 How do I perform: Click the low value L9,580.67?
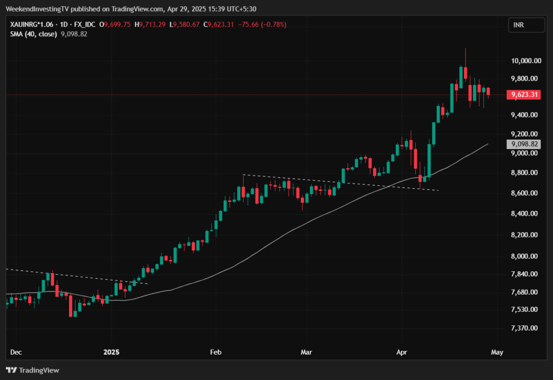(185, 24)
